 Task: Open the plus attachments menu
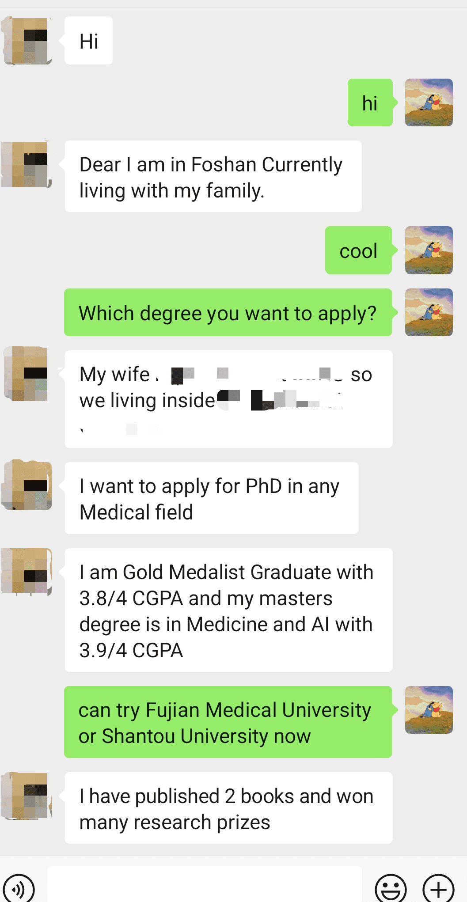(438, 889)
